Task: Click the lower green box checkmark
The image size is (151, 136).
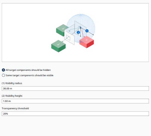Action: coord(58,44)
